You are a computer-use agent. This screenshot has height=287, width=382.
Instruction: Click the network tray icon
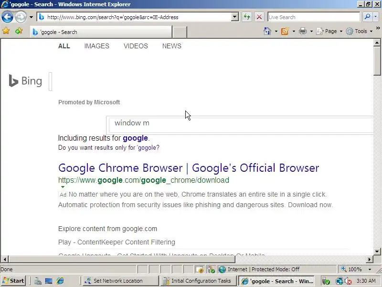pos(339,281)
